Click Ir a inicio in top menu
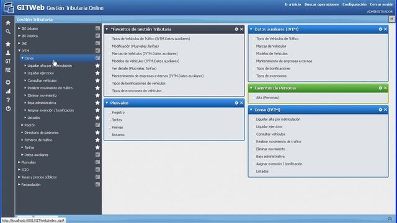The width and height of the screenshot is (397, 223). (x=293, y=4)
